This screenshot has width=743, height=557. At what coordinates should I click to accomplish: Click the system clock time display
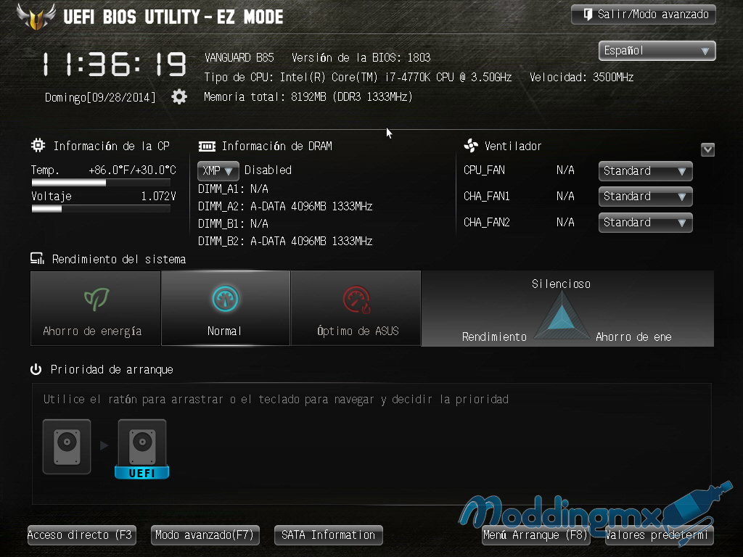[x=115, y=65]
